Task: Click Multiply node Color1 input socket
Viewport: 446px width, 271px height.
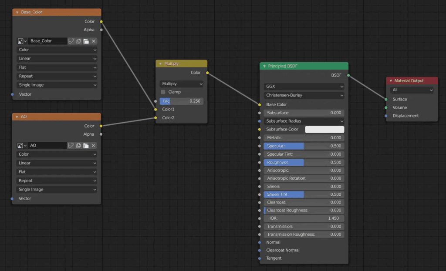Action: tap(155, 109)
